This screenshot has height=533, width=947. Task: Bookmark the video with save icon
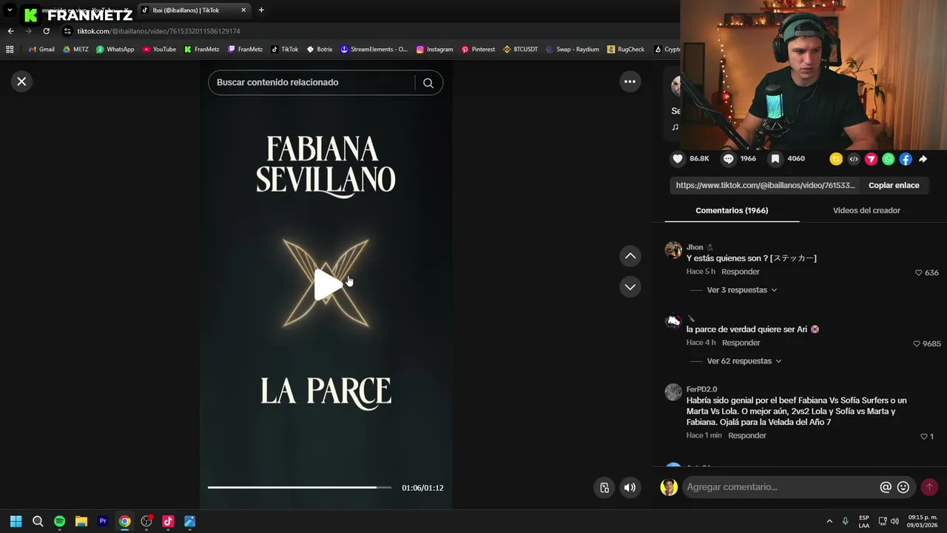point(775,158)
